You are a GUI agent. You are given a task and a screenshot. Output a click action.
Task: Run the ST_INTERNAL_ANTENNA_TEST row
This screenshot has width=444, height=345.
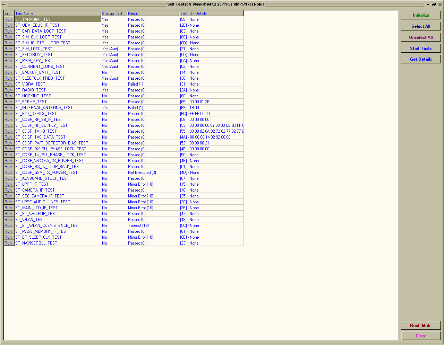8,108
